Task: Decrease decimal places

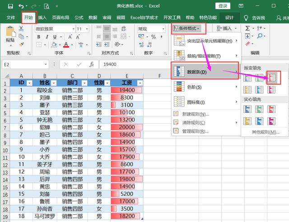Action: pyautogui.click(x=149, y=45)
